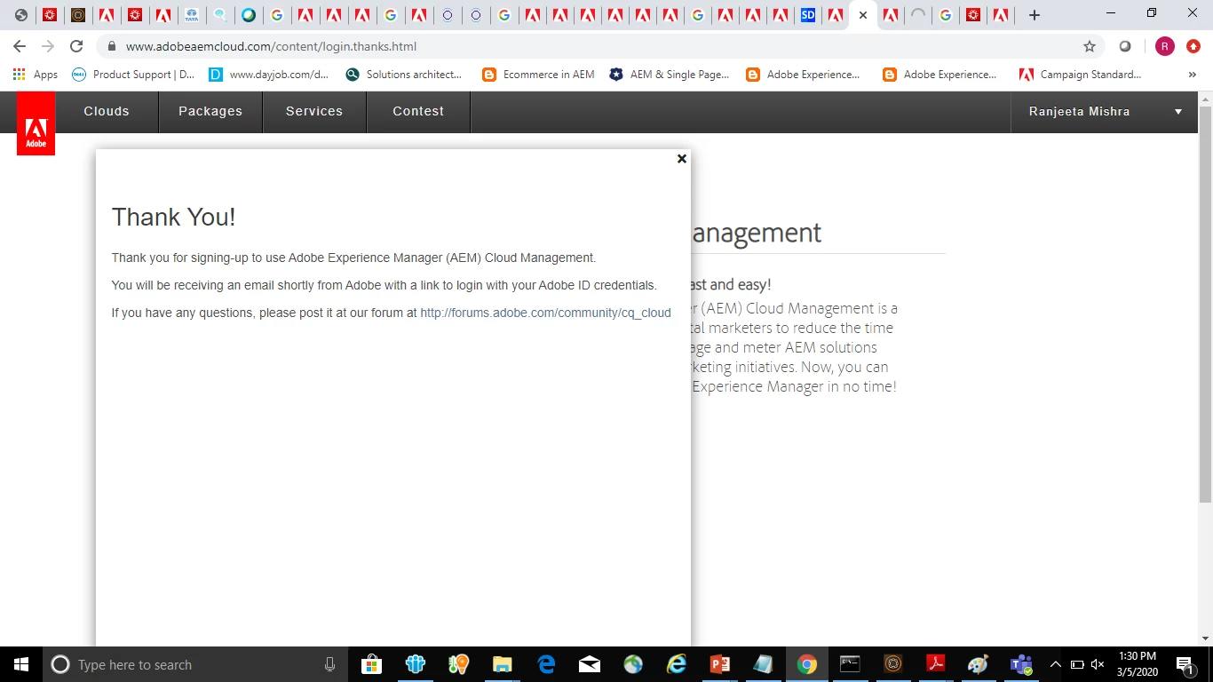Expand the bookmarks overflow chevron
Screen dimensions: 1213x682
pyautogui.click(x=1192, y=75)
